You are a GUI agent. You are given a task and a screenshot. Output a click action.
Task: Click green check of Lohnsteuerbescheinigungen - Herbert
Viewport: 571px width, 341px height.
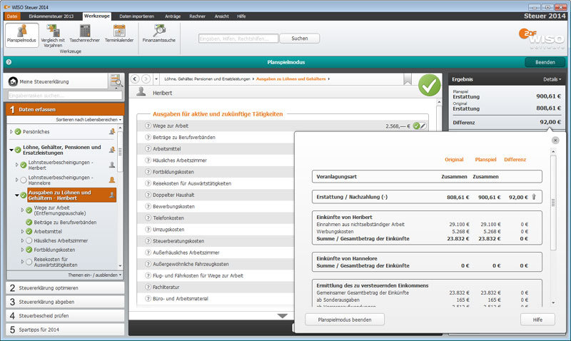(x=24, y=166)
